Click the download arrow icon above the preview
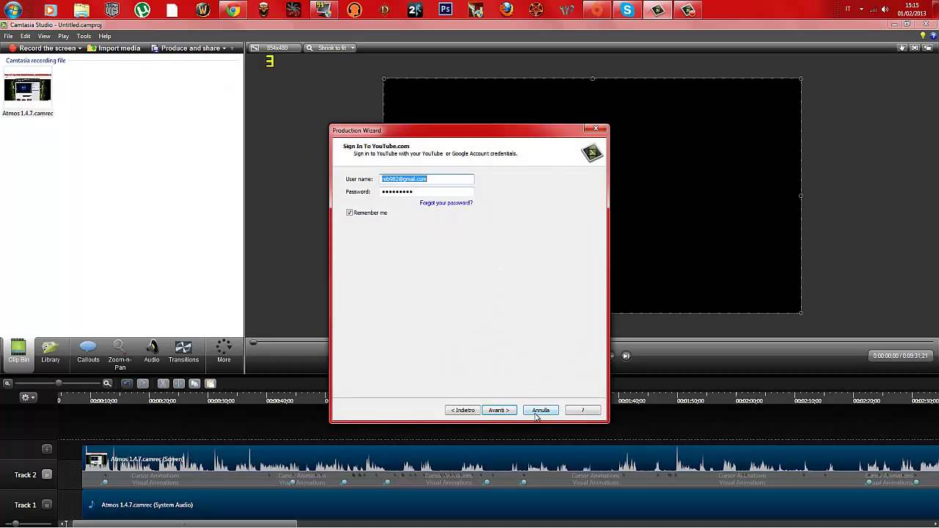Image resolution: width=939 pixels, height=528 pixels. [902, 48]
